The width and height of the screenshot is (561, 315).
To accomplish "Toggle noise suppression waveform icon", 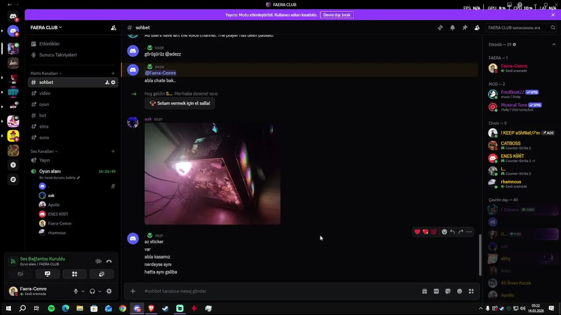I will click(x=98, y=261).
